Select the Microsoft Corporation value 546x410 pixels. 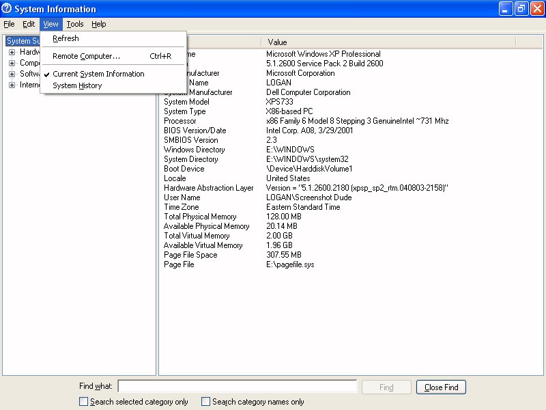[x=300, y=73]
